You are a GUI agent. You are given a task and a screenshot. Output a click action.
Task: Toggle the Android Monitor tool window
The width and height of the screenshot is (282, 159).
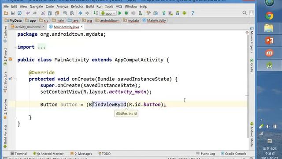click(48, 154)
